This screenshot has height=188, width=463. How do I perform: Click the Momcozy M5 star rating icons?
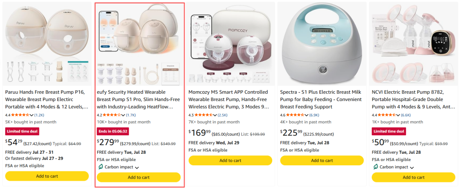pyautogui.click(x=203, y=115)
